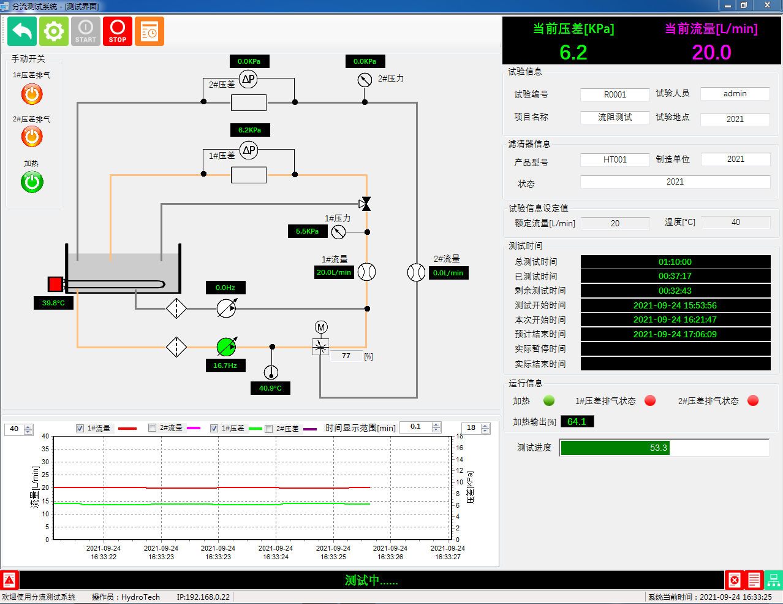Click the 2#压差 ΔP gauge symbol
783x604 pixels.
pyautogui.click(x=248, y=79)
